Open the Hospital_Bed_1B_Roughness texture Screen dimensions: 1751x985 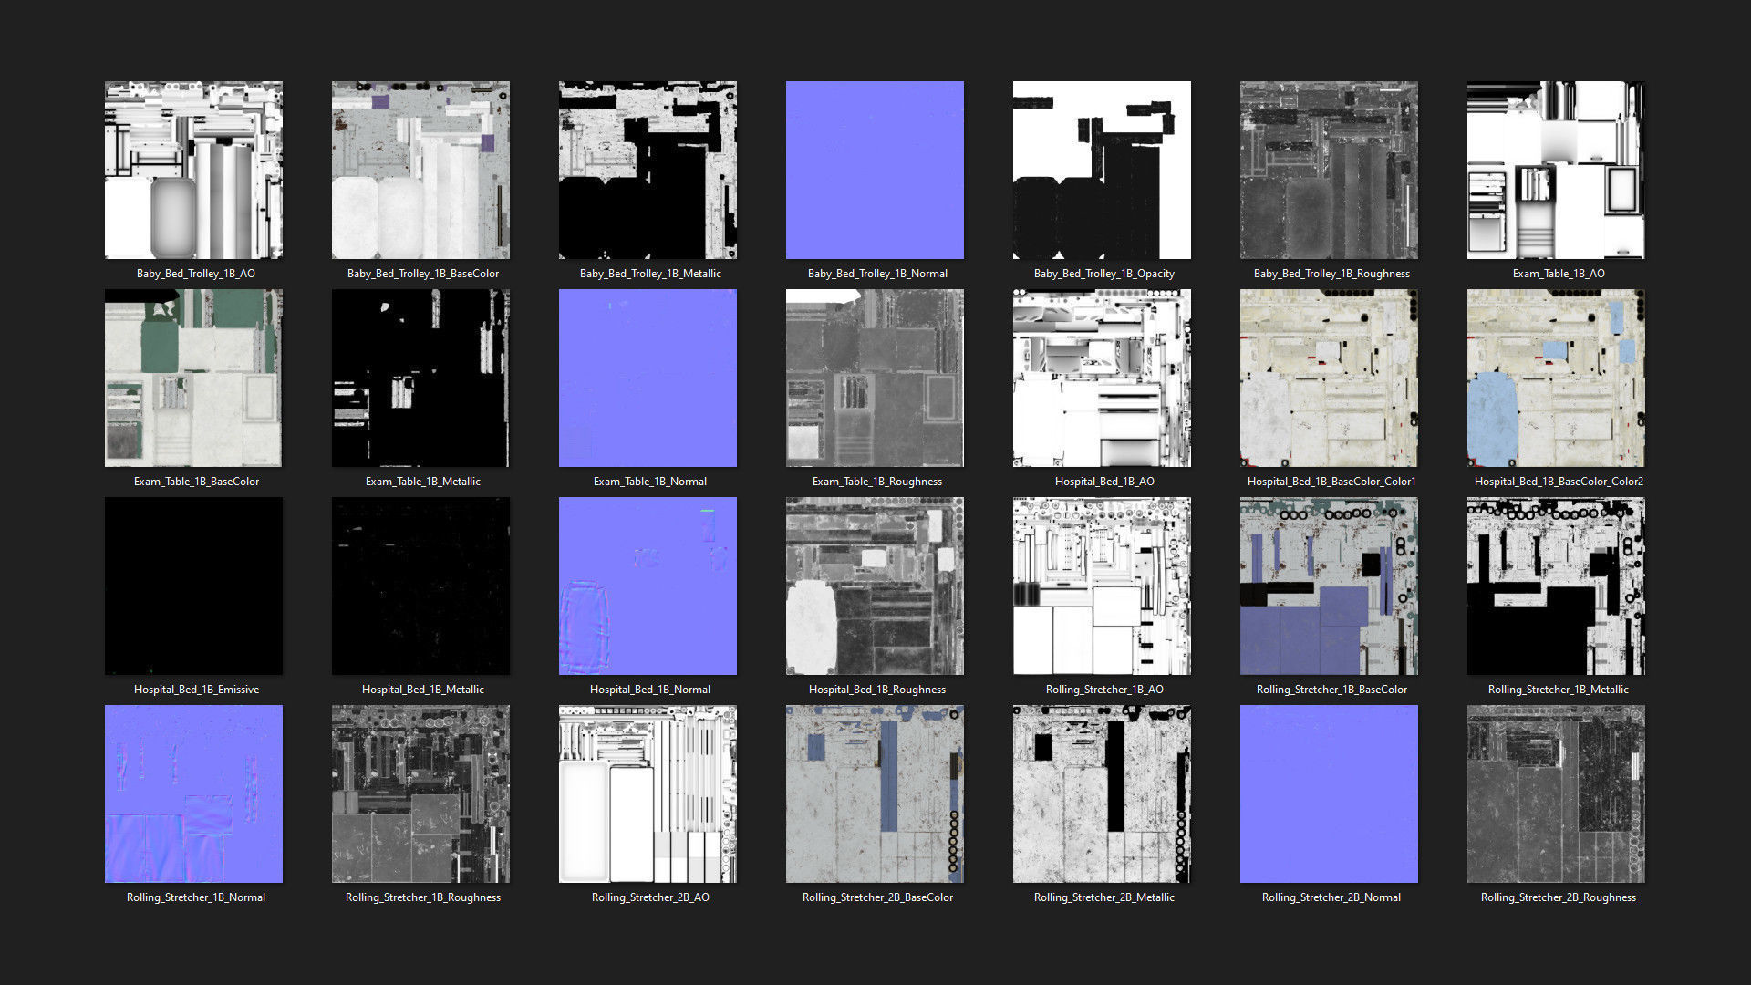875,586
